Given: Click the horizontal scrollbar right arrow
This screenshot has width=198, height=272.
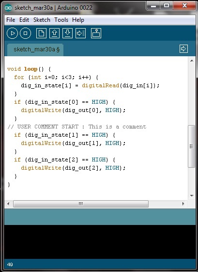Looking at the screenshot, I should (183, 204).
